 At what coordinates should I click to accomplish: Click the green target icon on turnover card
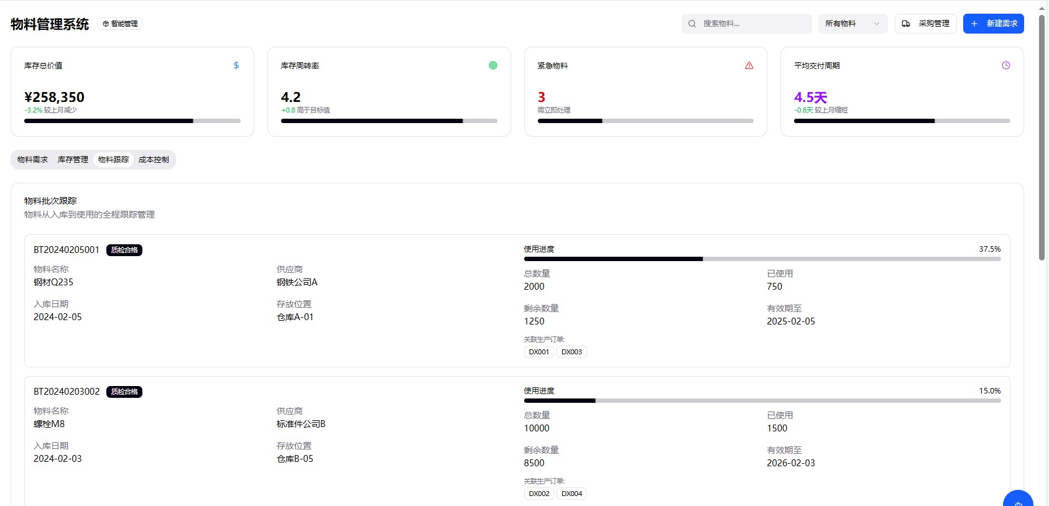(493, 65)
